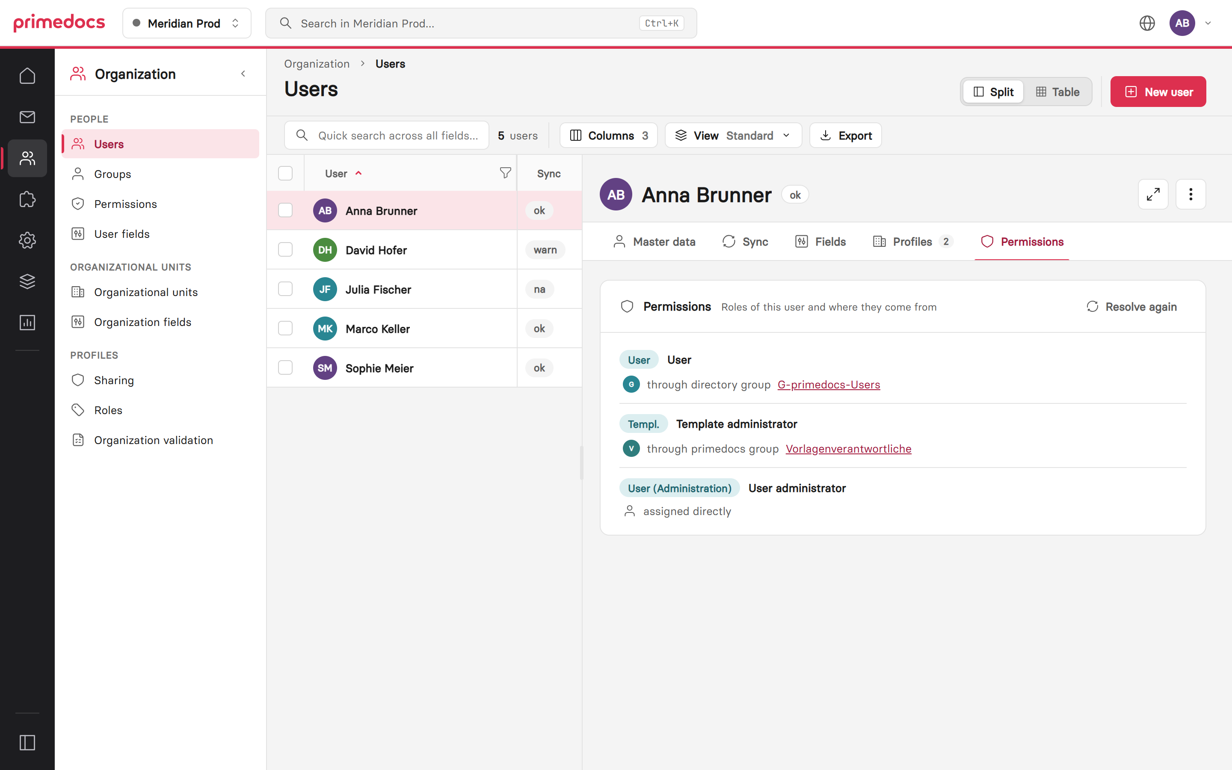Open the Columns 3 chooser
The height and width of the screenshot is (770, 1232).
(608, 136)
